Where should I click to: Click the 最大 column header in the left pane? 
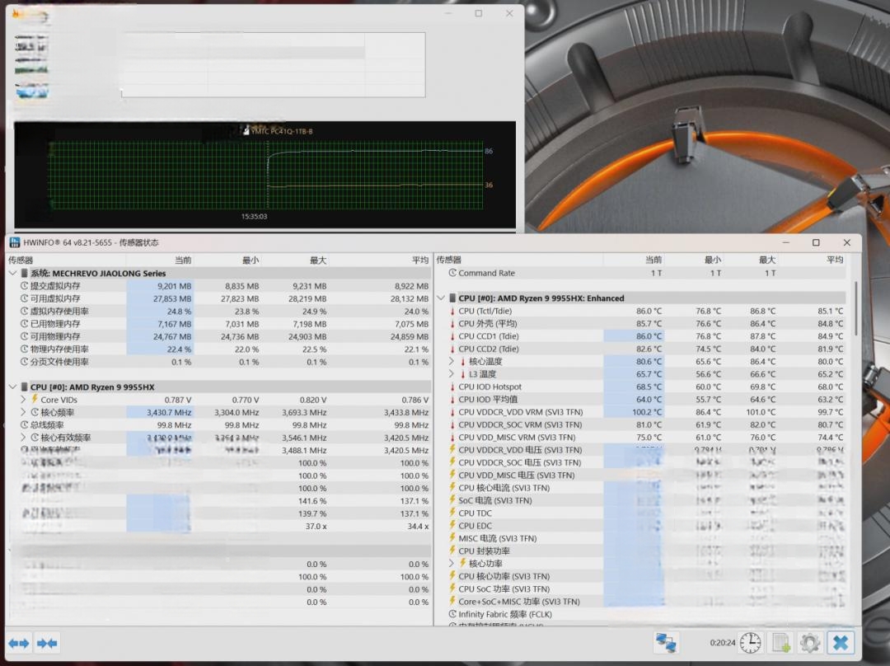[318, 260]
